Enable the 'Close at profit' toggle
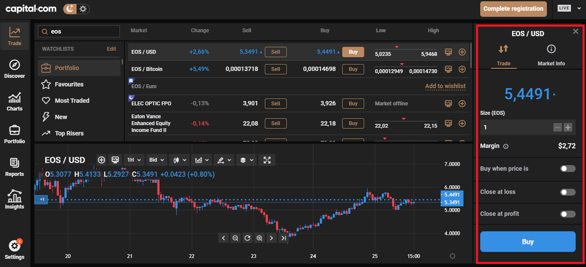Image resolution: width=586 pixels, height=267 pixels. [567, 214]
